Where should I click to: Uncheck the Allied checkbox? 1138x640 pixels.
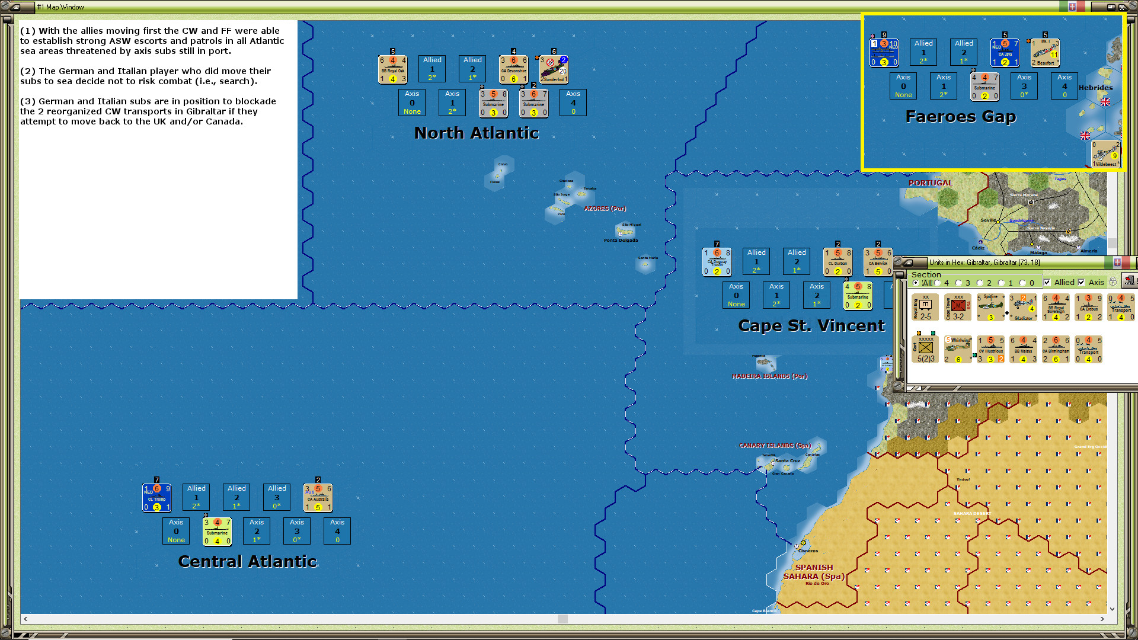pos(1047,283)
